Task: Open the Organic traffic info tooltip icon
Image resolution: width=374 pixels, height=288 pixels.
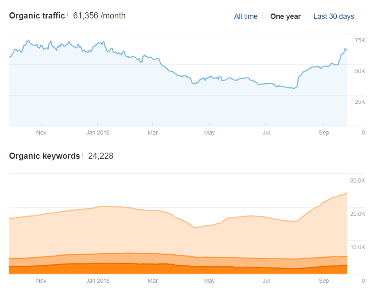Action: pyautogui.click(x=68, y=14)
